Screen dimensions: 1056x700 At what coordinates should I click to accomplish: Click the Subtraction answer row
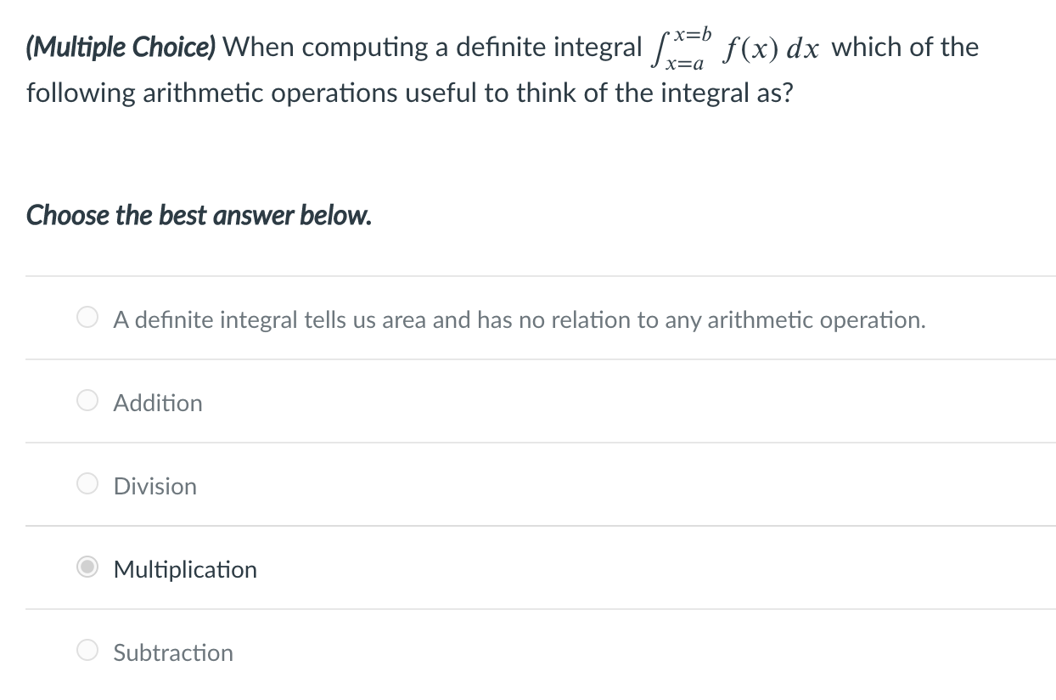coord(509,652)
